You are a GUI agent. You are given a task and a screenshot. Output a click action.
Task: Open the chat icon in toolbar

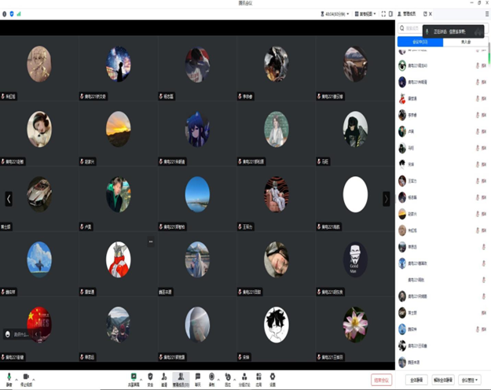pos(198,377)
